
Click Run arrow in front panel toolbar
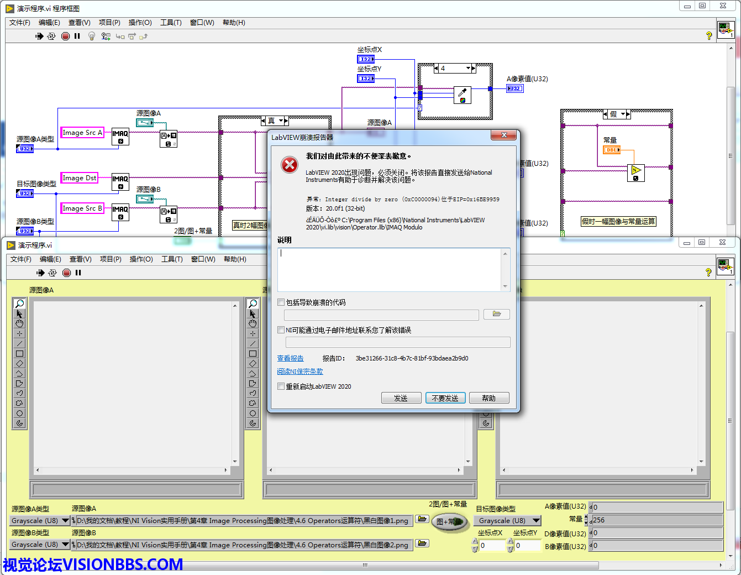(x=40, y=273)
